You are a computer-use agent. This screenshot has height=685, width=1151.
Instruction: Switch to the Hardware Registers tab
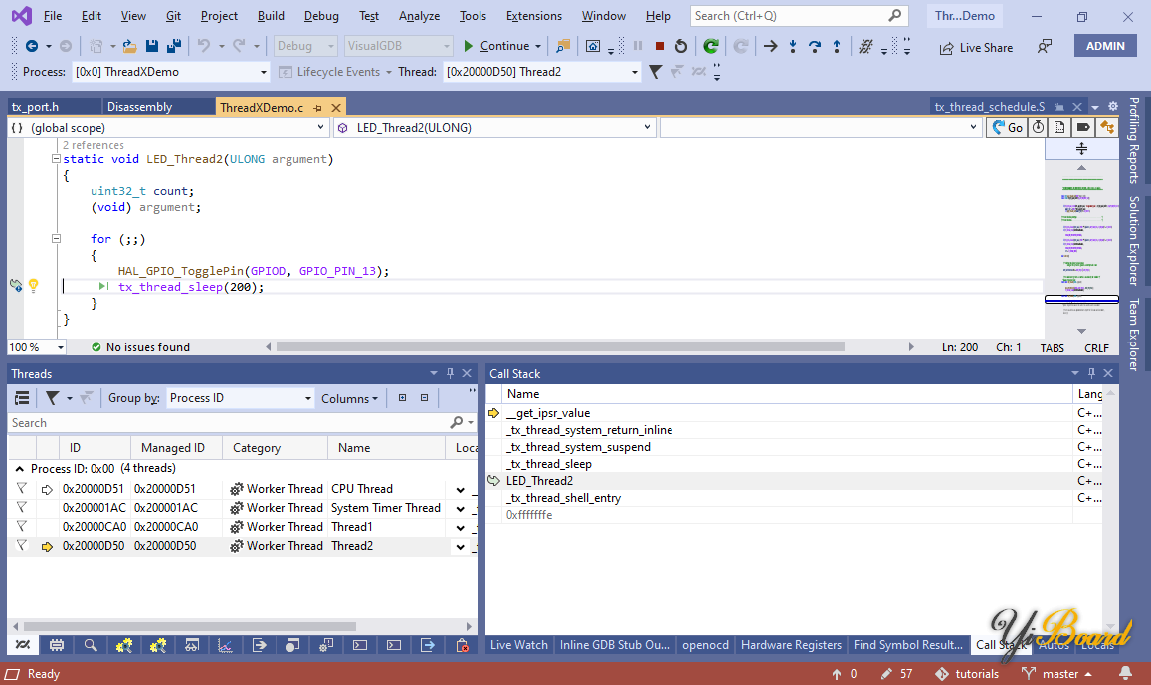click(x=791, y=644)
